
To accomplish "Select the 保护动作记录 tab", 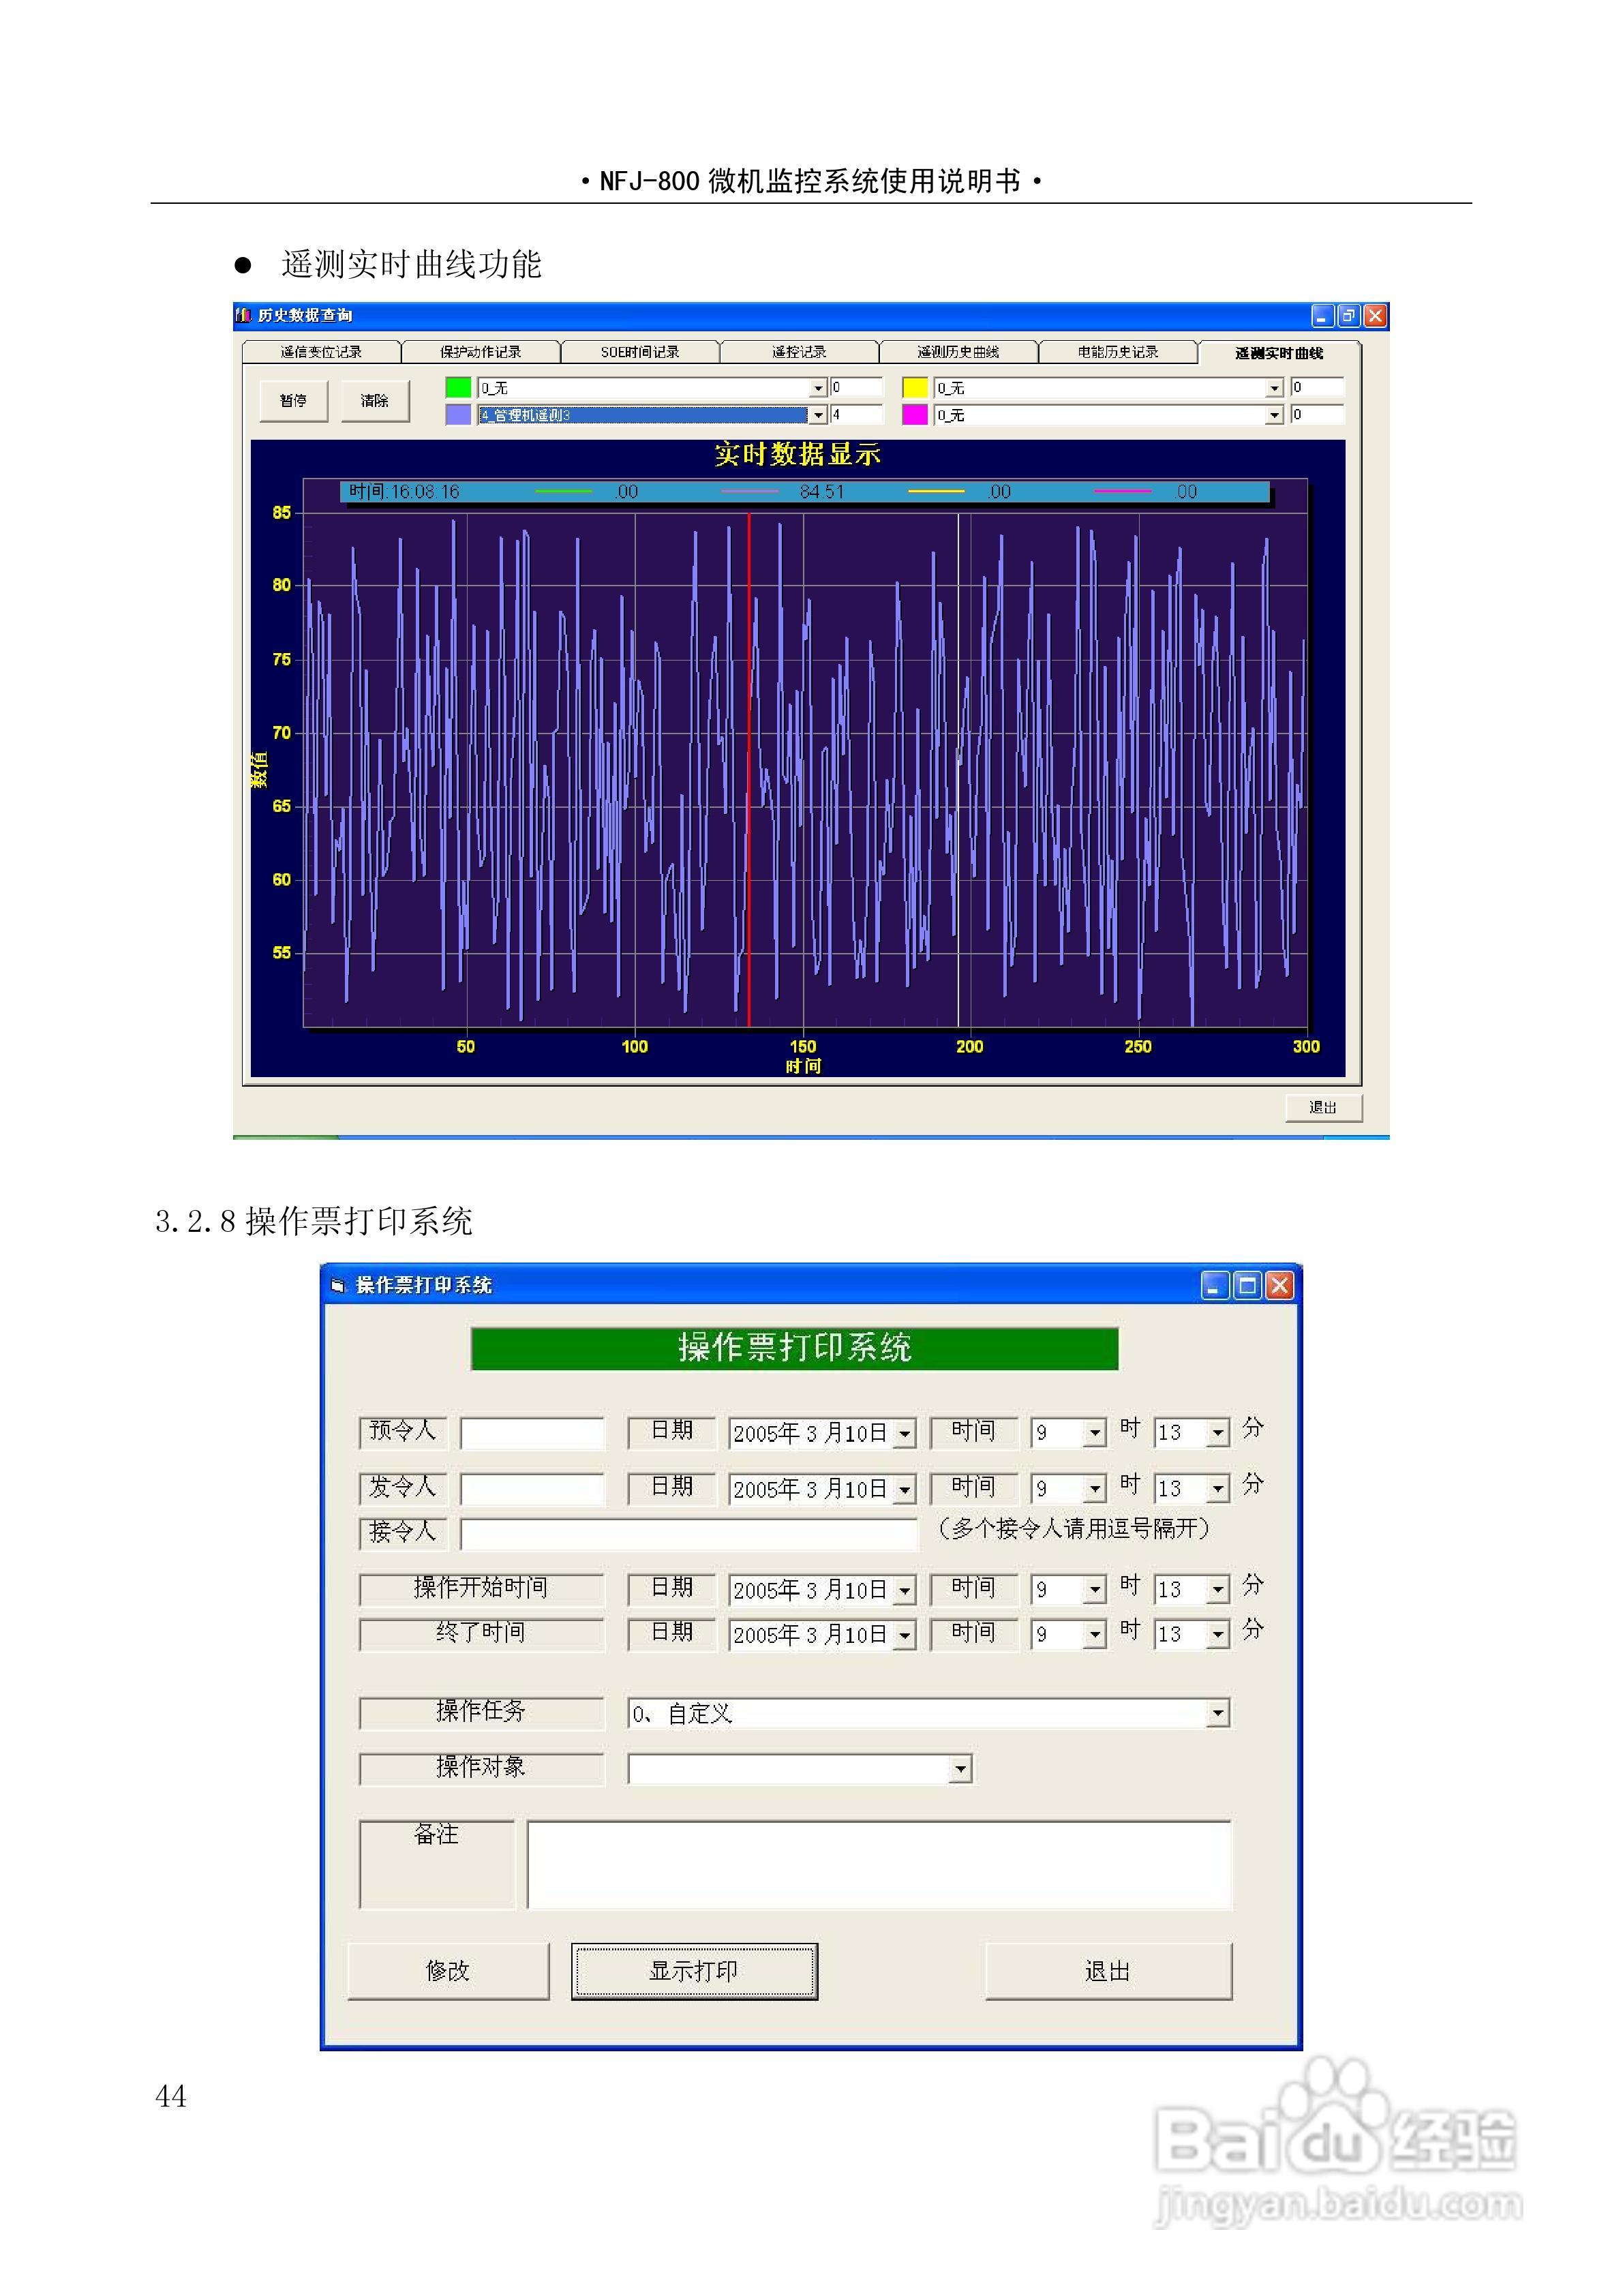I will coord(480,352).
